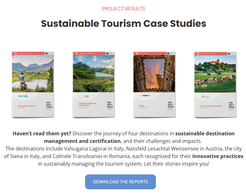Click the wenatour logo on the Siena report
The height and width of the screenshot is (194, 246).
coord(170,106)
